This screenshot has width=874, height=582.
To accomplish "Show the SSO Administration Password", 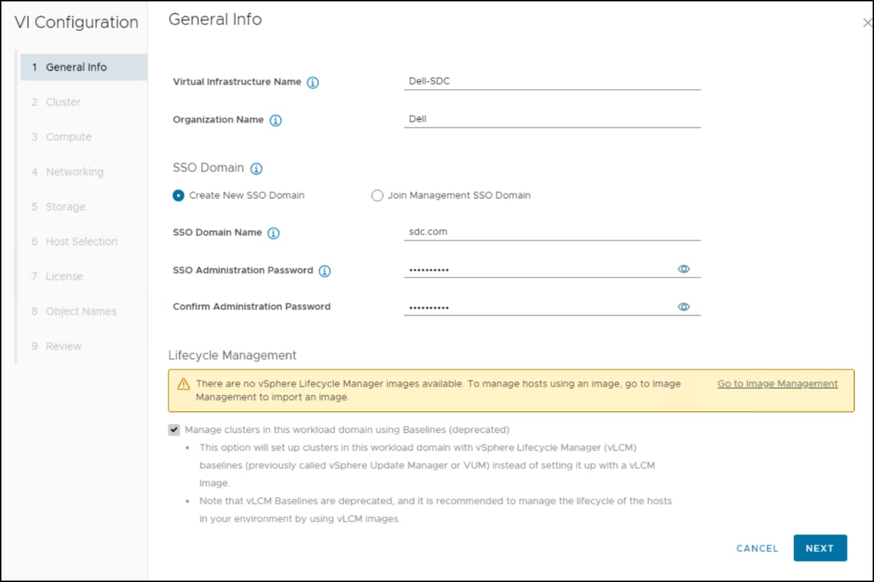I will point(683,269).
